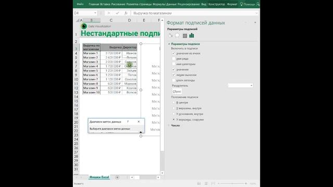
Task: Check the имя категории checkbox
Action: pos(173,64)
